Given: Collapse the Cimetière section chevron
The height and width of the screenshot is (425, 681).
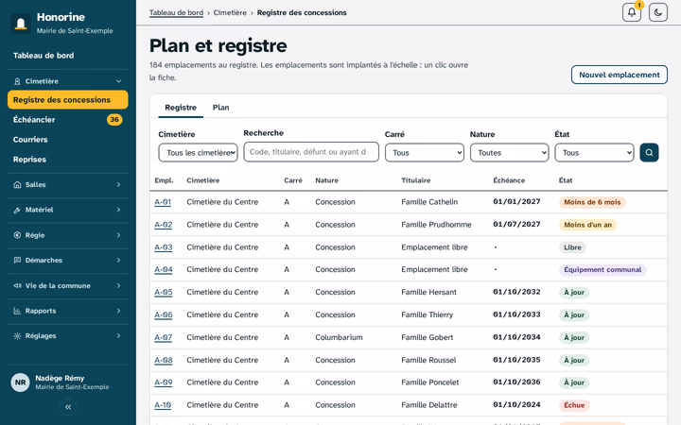Looking at the screenshot, I should coord(118,81).
